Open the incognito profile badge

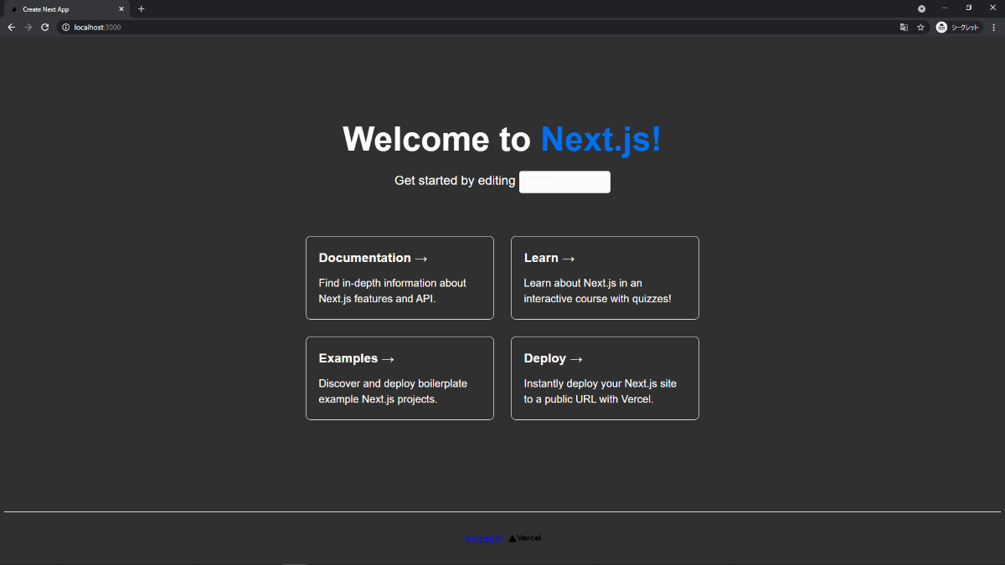[x=959, y=28]
